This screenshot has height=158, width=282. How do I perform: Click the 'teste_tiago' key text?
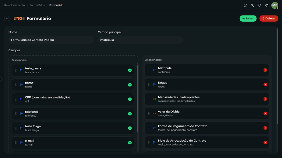(32, 130)
